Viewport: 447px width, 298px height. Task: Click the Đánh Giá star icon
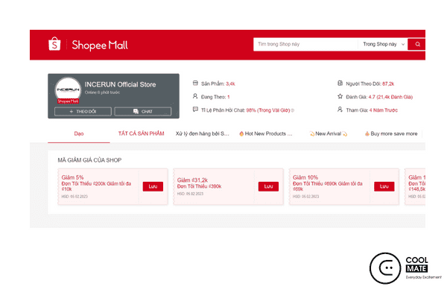coord(340,97)
